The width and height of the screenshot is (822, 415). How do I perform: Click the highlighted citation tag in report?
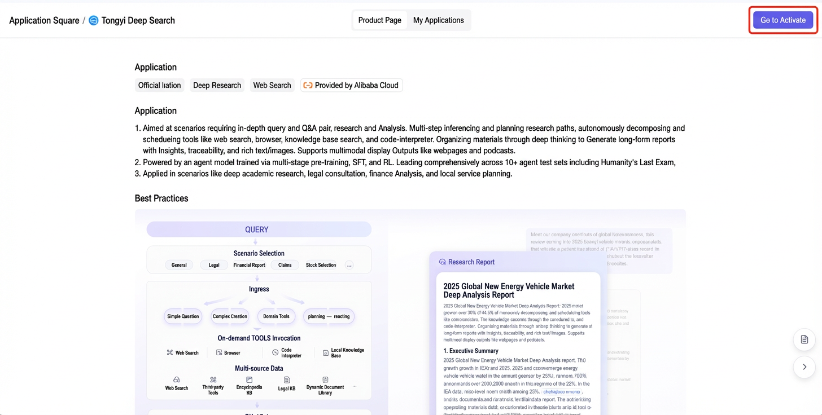click(561, 391)
